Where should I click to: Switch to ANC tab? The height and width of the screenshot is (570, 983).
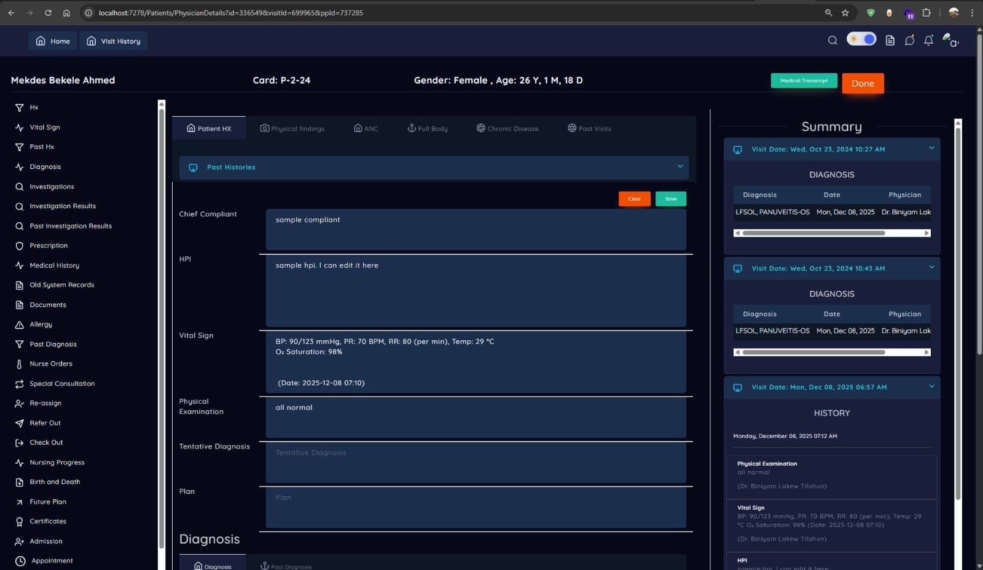tap(366, 128)
